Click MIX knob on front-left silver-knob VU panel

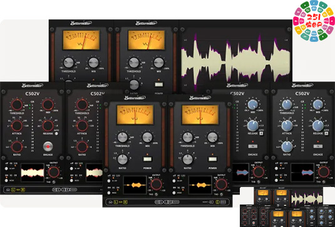coord(147,138)
